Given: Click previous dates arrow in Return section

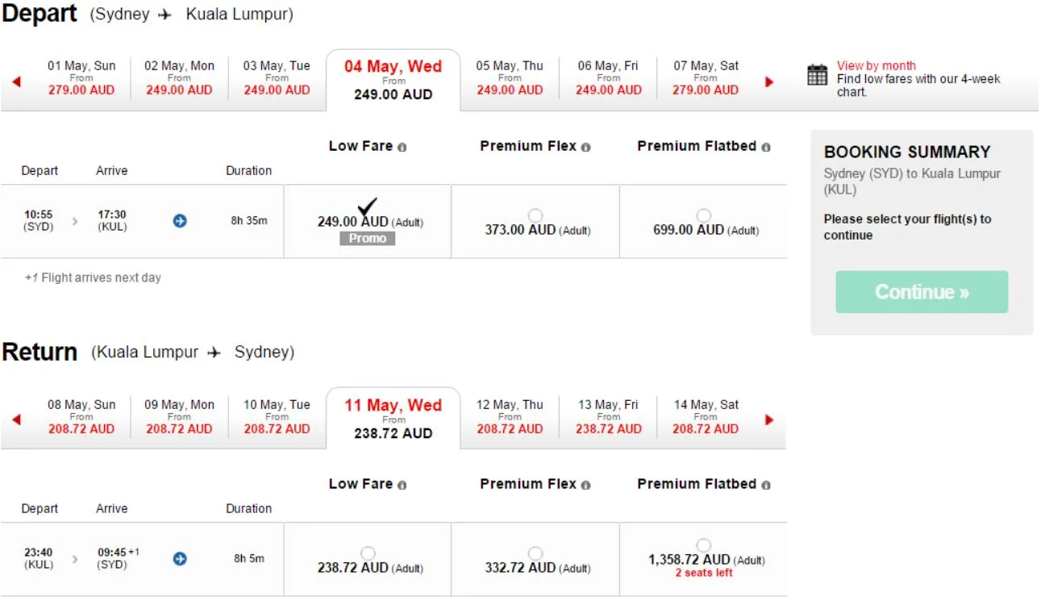Looking at the screenshot, I should click(16, 420).
